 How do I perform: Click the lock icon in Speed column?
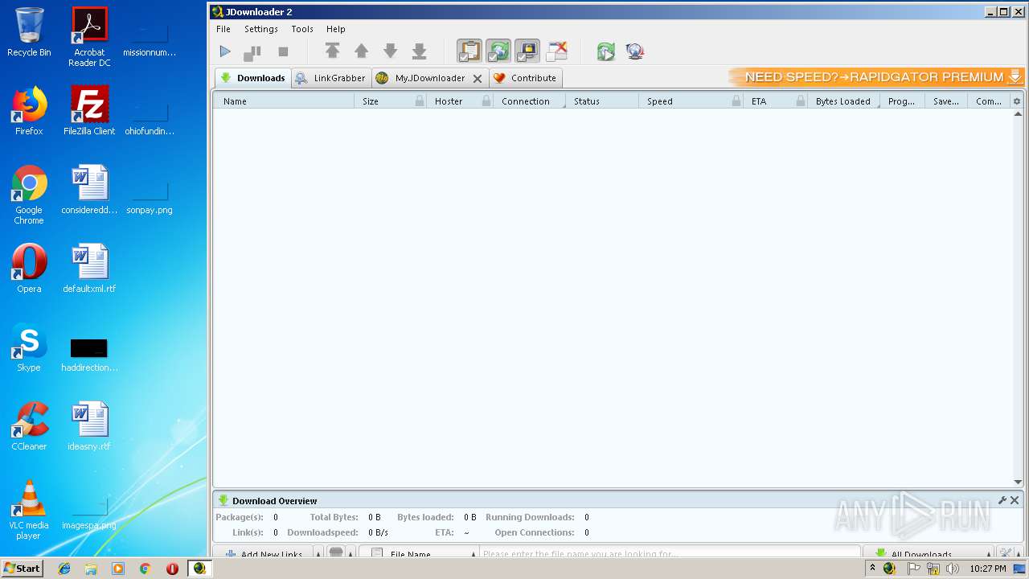pyautogui.click(x=736, y=101)
